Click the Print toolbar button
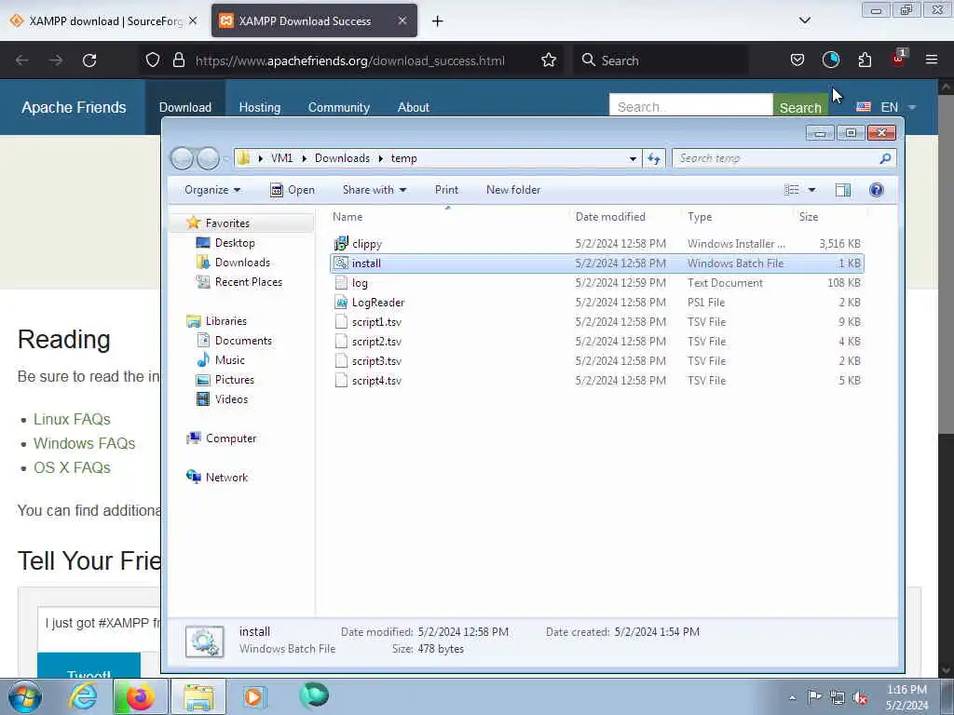 446,190
